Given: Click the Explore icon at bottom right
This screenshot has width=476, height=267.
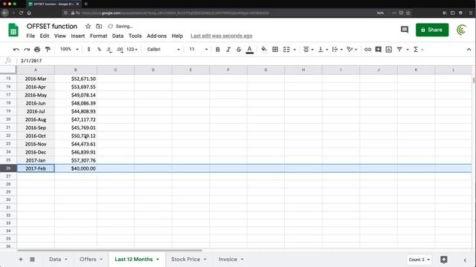Looking at the screenshot, I should coord(444,260).
